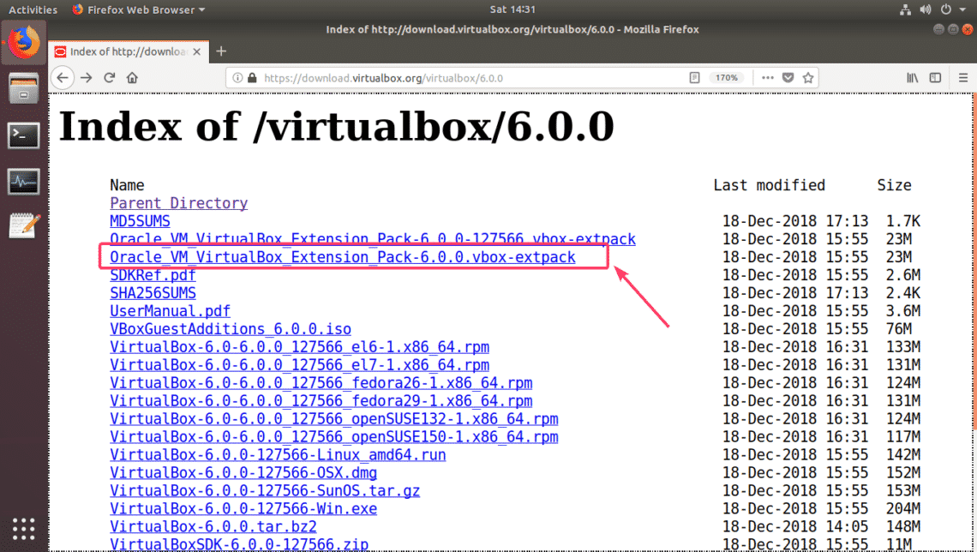Open System Monitor from the dock
Image resolution: width=977 pixels, height=552 pixels.
(x=24, y=182)
